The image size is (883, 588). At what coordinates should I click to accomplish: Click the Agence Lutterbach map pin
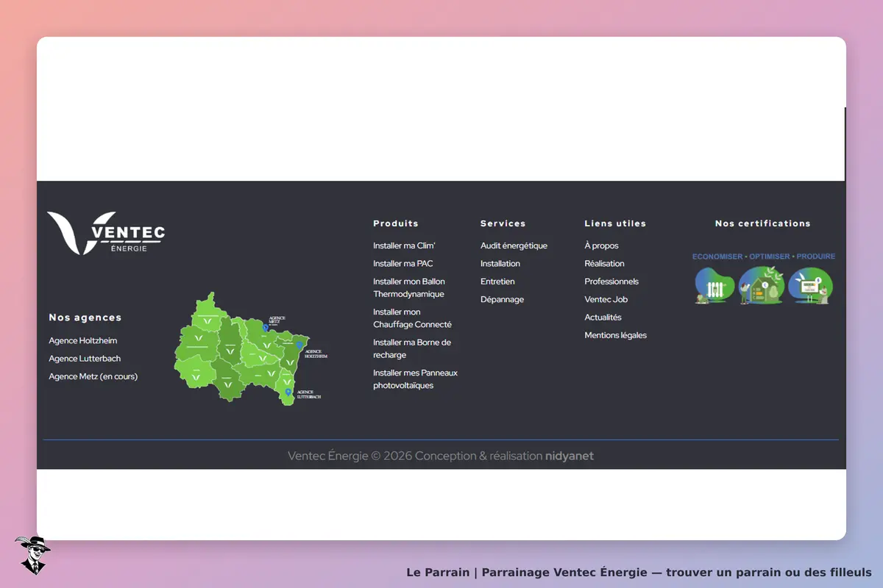tap(288, 392)
